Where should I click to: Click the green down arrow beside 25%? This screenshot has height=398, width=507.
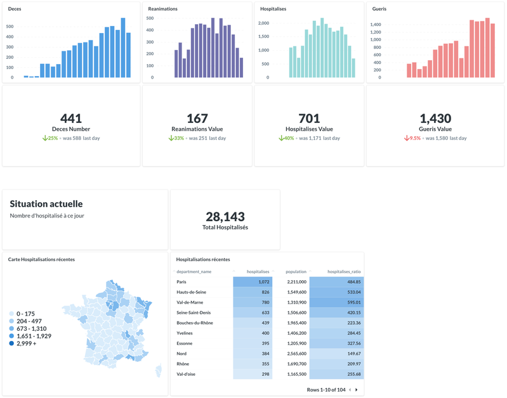pos(45,138)
